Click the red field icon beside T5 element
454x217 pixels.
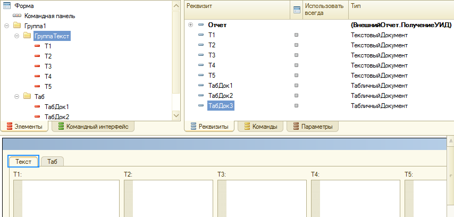[x=37, y=86]
